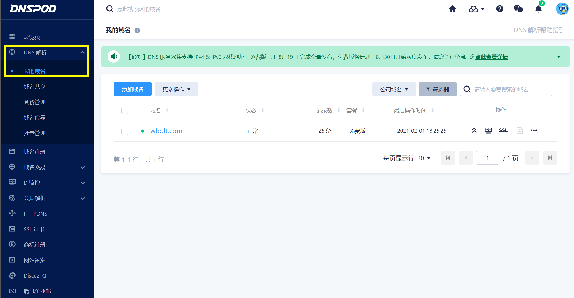The height and width of the screenshot is (298, 574).
Task: Click the three-dots more actions icon
Action: [534, 130]
